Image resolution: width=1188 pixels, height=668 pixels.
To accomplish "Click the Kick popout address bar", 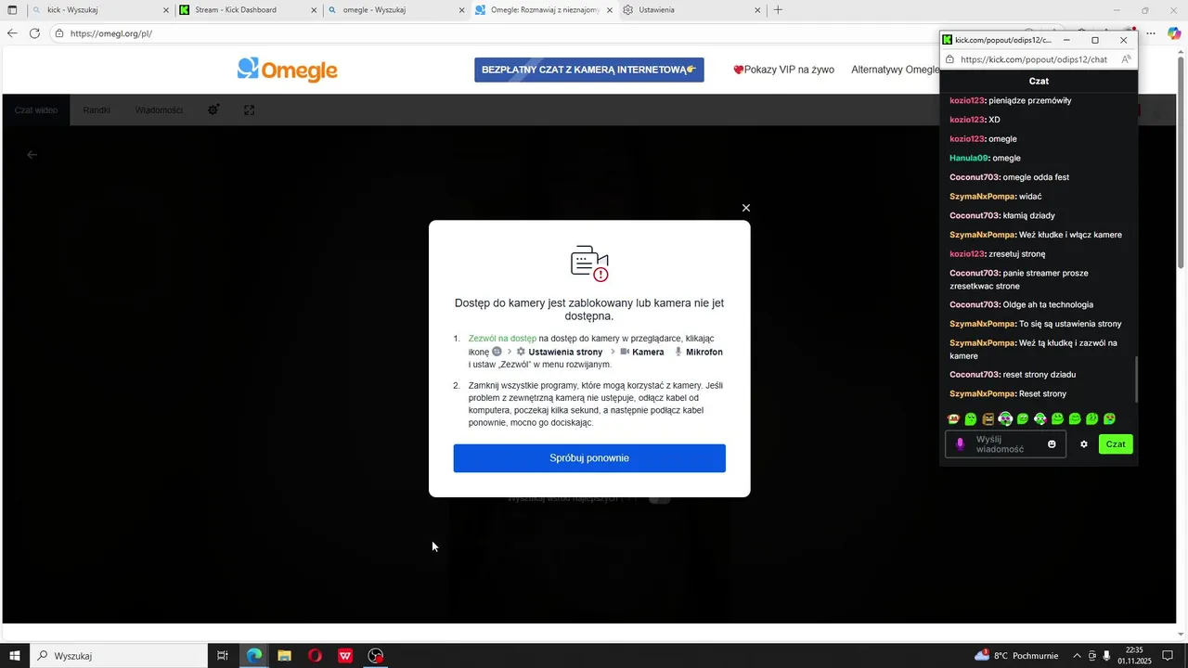I will (x=1032, y=59).
